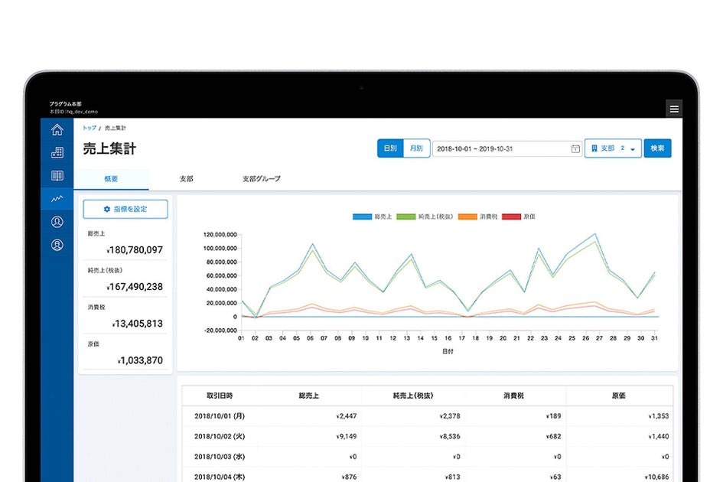Click the 検索 search button
This screenshot has width=723, height=482.
point(657,148)
